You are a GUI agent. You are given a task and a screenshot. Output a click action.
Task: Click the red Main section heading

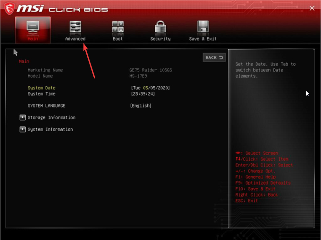[24, 61]
